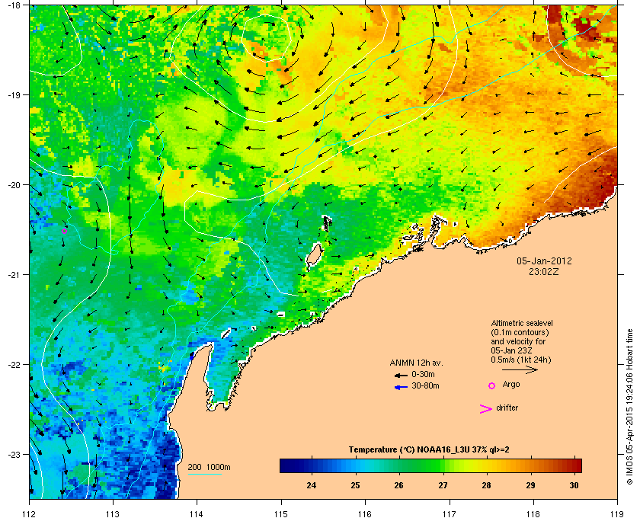The image size is (640, 518).
Task: Click the '30-80m' depth label
Action: tap(425, 385)
